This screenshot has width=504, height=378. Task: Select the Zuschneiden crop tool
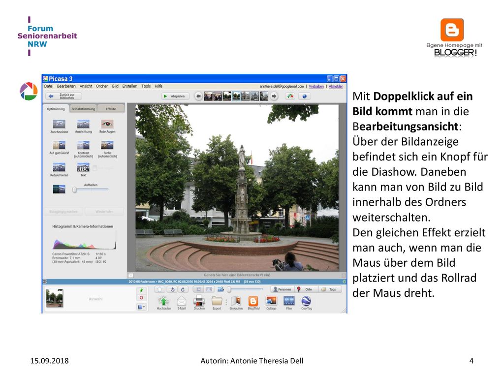coord(59,125)
